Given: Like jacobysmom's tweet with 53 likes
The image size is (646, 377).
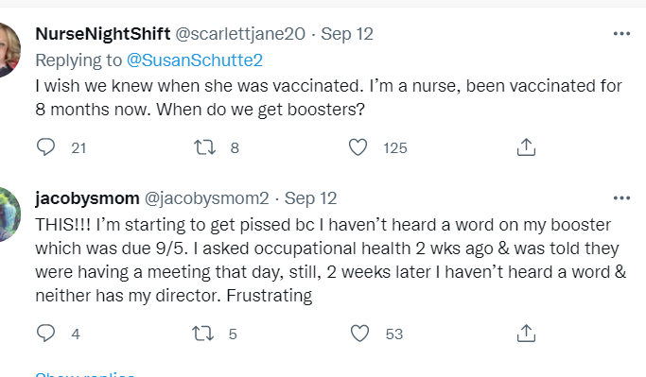Looking at the screenshot, I should 359,334.
